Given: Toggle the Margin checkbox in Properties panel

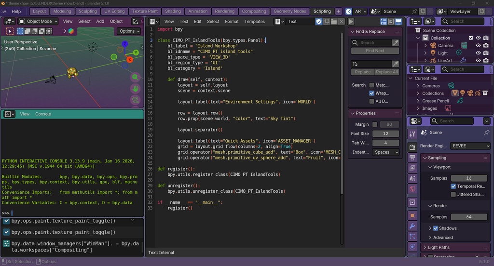Looking at the screenshot, I should pyautogui.click(x=375, y=124).
